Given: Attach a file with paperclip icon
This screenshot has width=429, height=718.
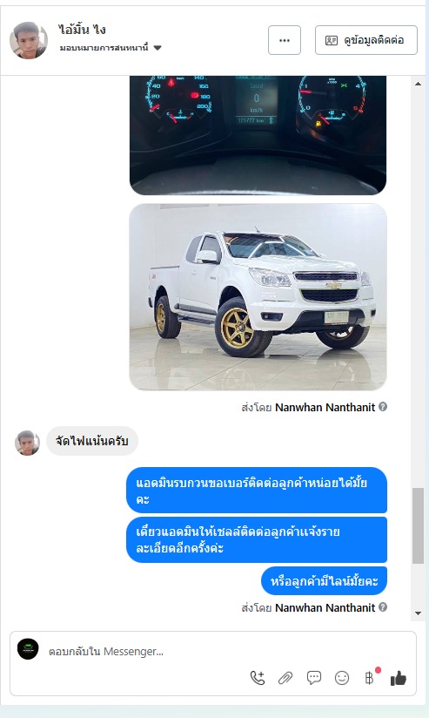Looking at the screenshot, I should click(x=285, y=678).
